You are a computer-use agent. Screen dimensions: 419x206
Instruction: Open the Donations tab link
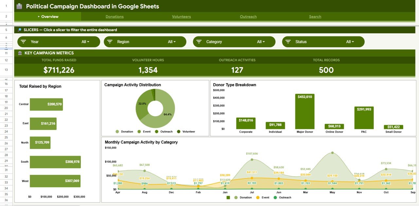click(x=115, y=17)
